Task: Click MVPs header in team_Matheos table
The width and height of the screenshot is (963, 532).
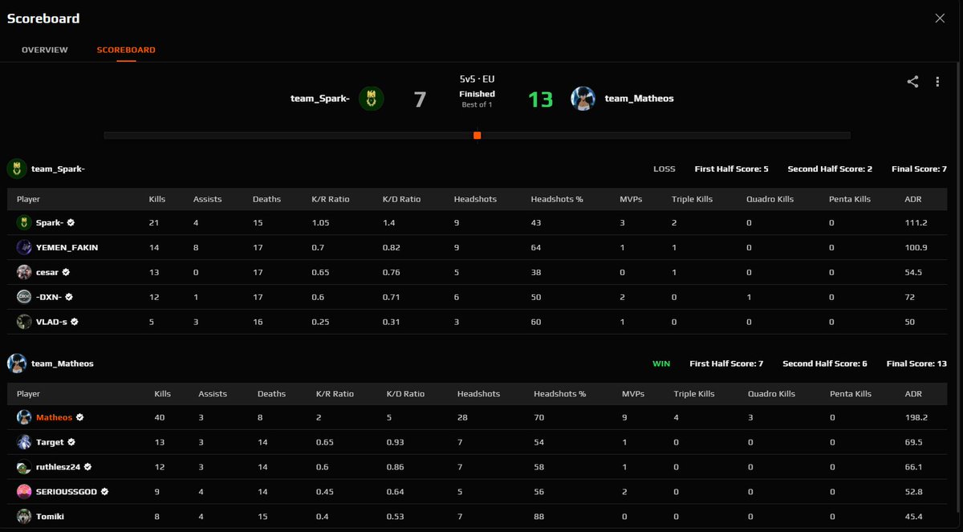Action: (633, 394)
